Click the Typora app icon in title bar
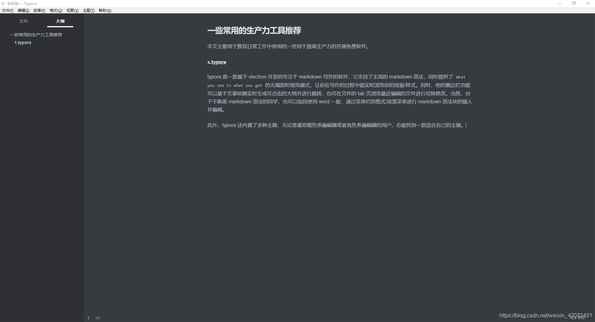The image size is (595, 322). point(3,3)
